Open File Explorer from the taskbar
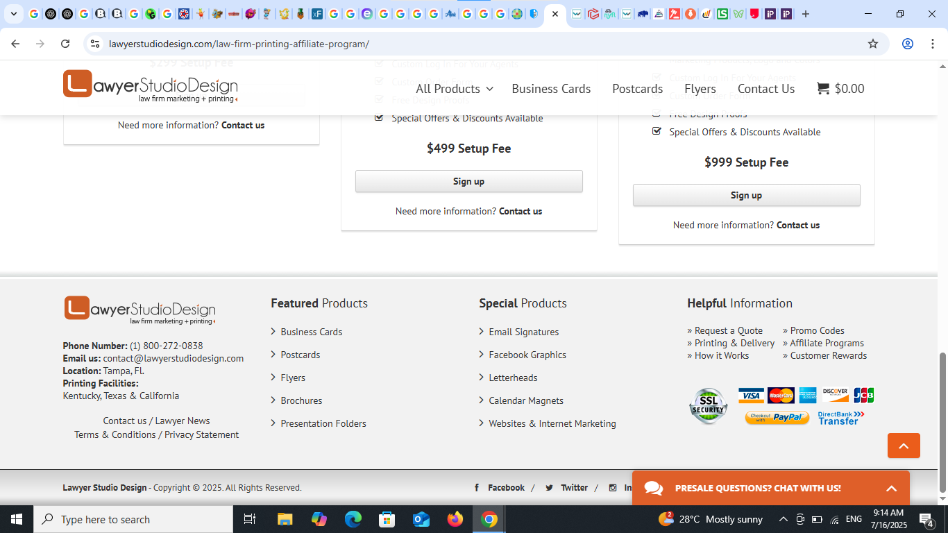 coord(285,519)
